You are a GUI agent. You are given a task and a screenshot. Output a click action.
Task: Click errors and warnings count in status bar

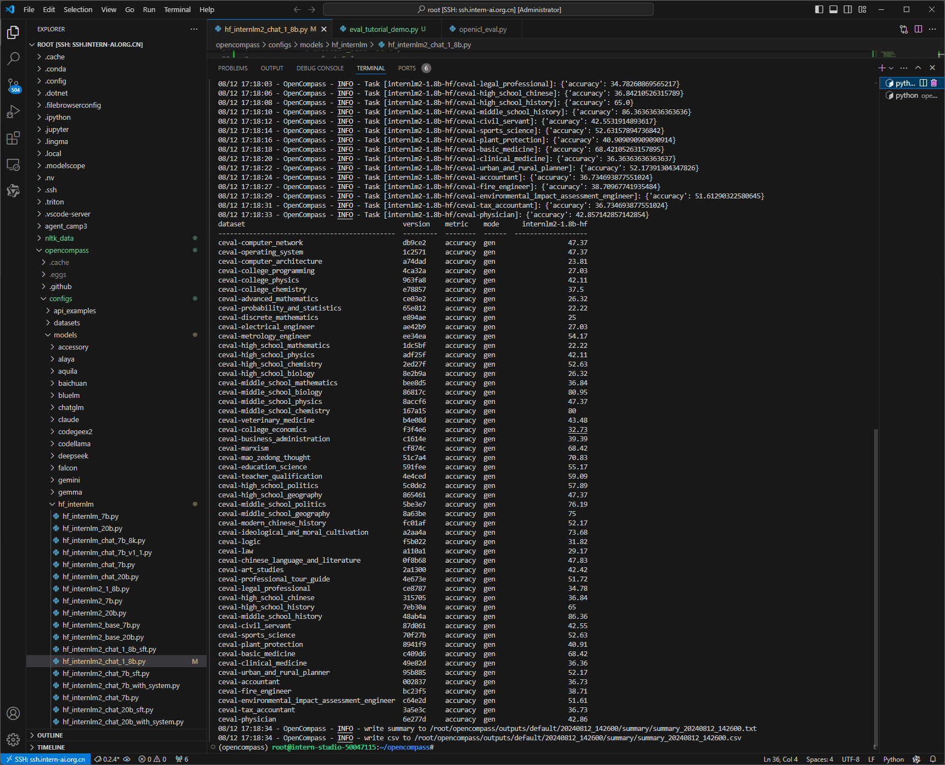[x=152, y=760]
